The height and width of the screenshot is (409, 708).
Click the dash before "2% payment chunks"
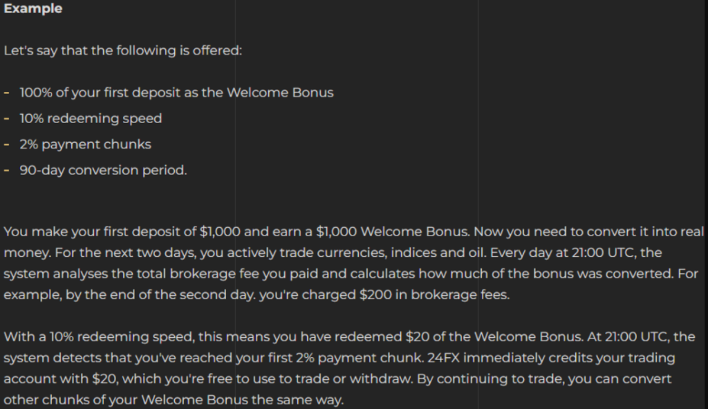(x=6, y=144)
